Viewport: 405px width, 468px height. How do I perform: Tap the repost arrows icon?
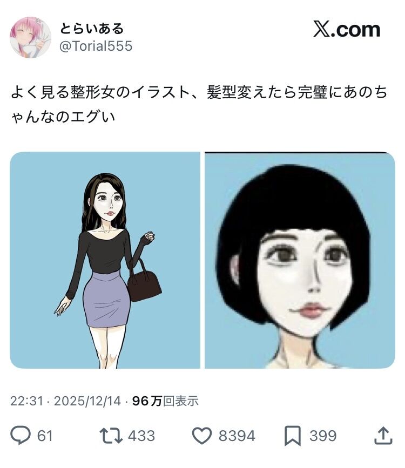pos(111,436)
